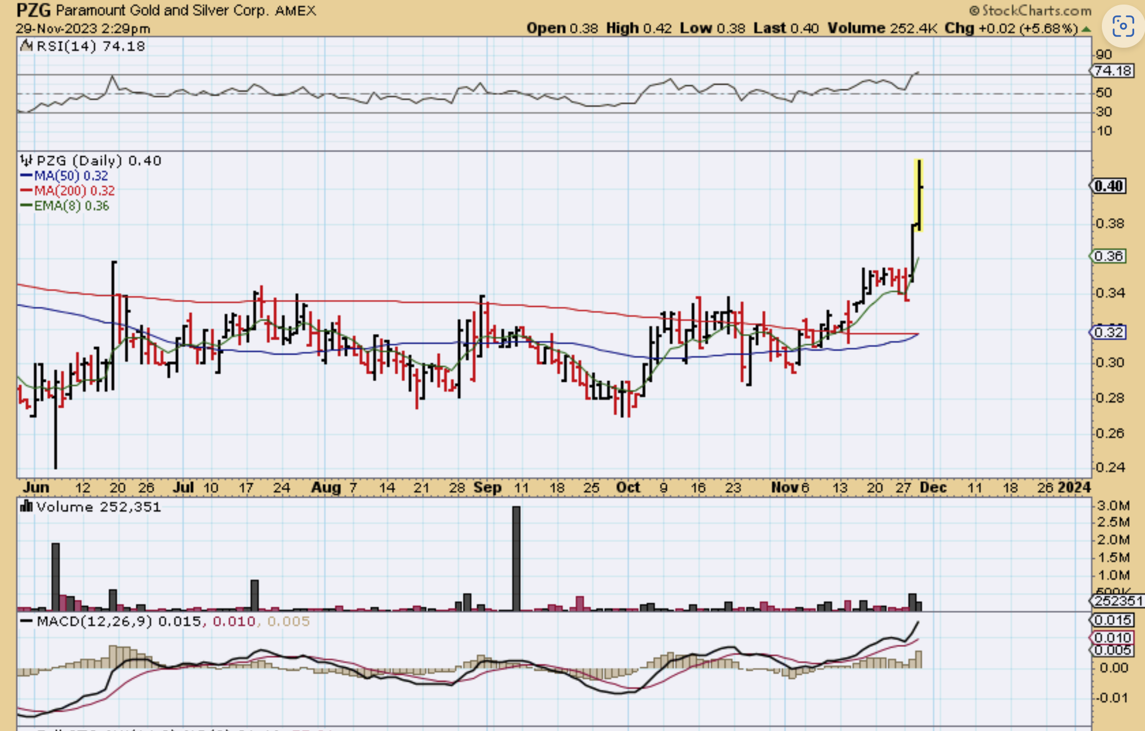Click the blue MA(50) legend swatch
Image resolution: width=1145 pixels, height=731 pixels.
point(26,176)
